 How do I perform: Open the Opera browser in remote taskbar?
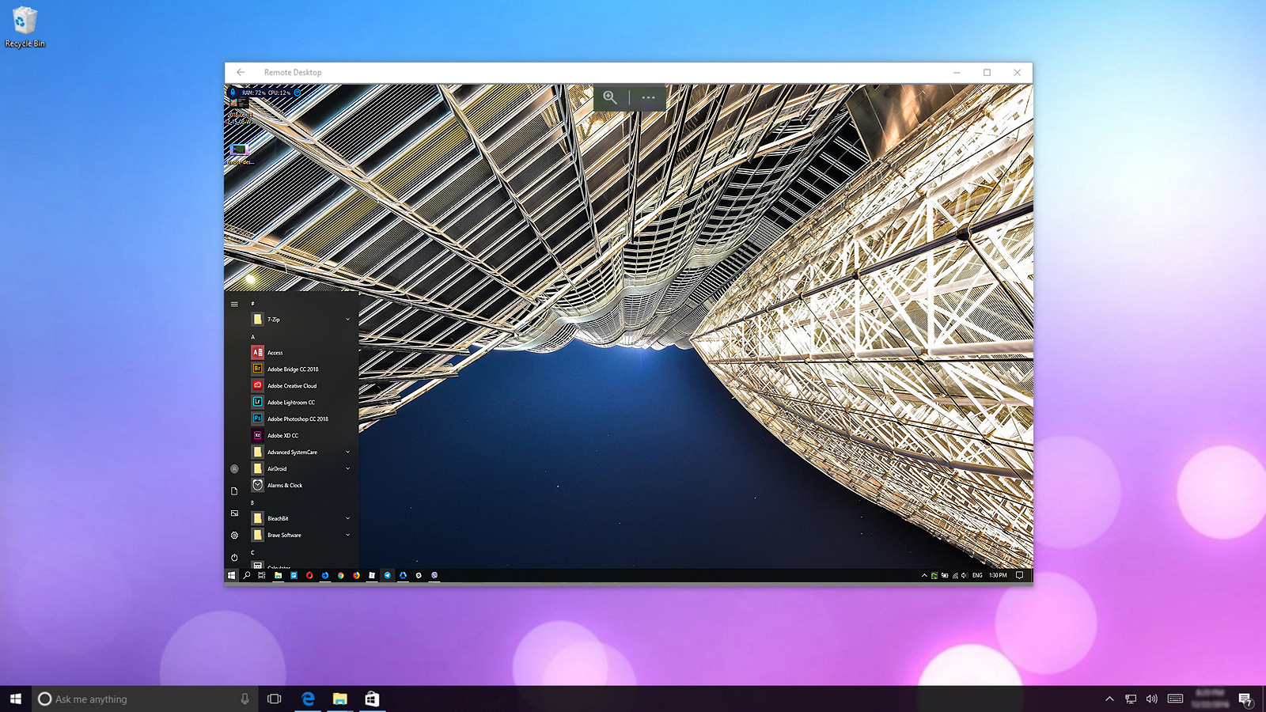(309, 575)
